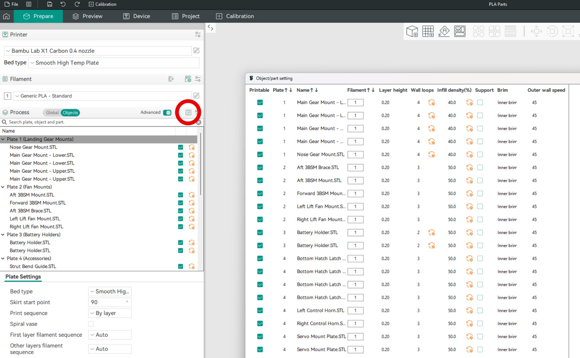Collapse Plate 4 (Accessories) group

click(3, 258)
